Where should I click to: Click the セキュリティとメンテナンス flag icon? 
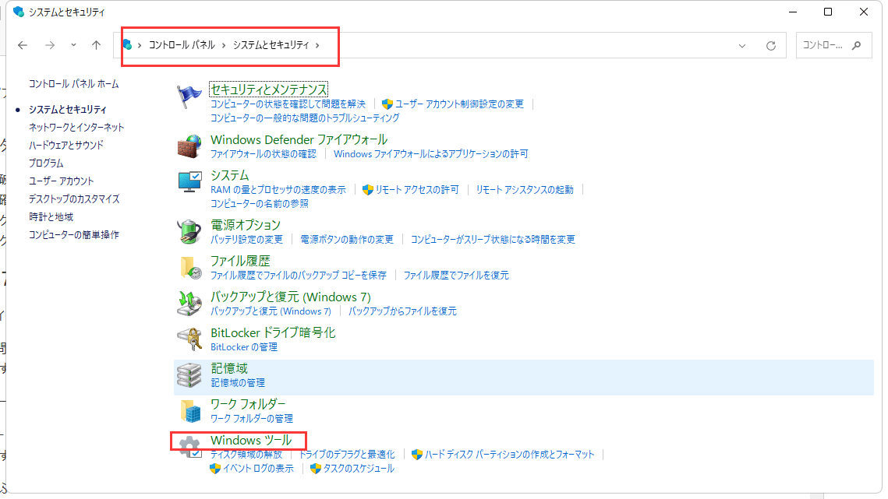188,95
